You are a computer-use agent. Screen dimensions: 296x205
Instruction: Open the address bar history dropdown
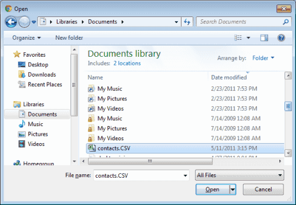176,22
